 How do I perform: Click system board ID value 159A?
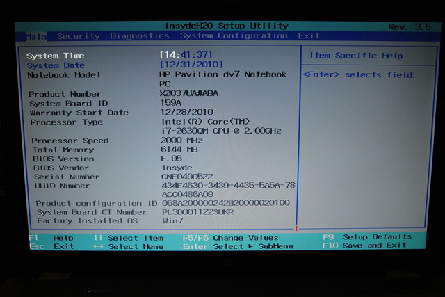pos(171,102)
